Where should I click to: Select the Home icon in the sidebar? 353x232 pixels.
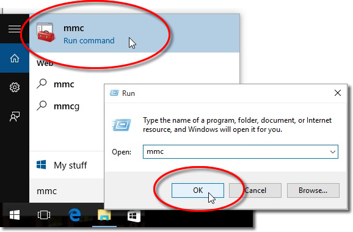[x=15, y=58]
